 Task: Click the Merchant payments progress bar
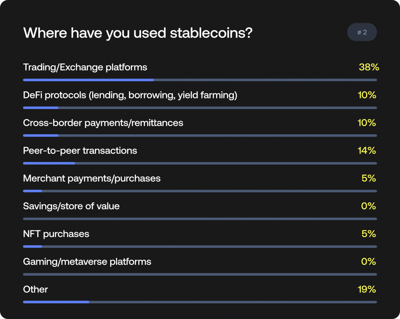click(200, 191)
